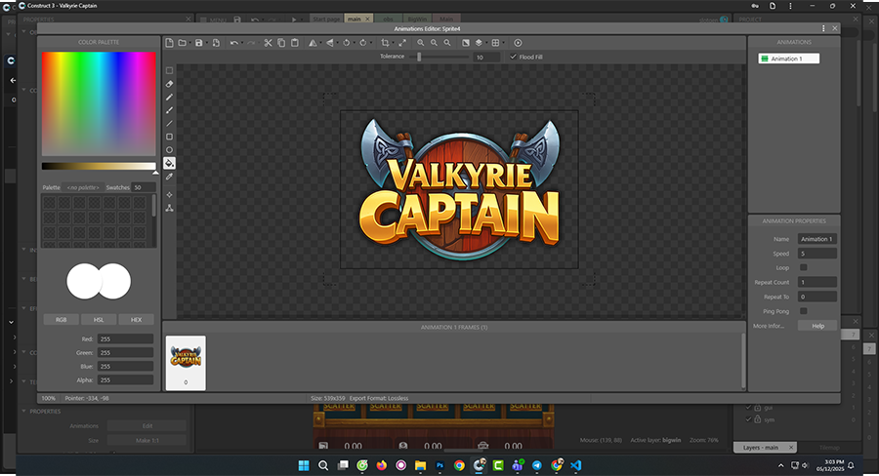879x476 pixels.
Task: Enable the Loop checkbox
Action: [803, 267]
